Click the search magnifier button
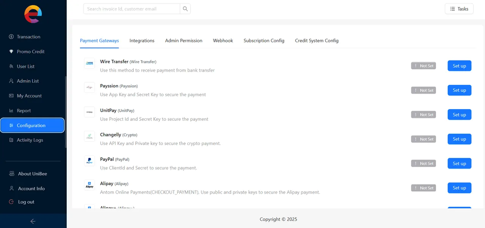The width and height of the screenshot is (485, 228). (x=185, y=9)
